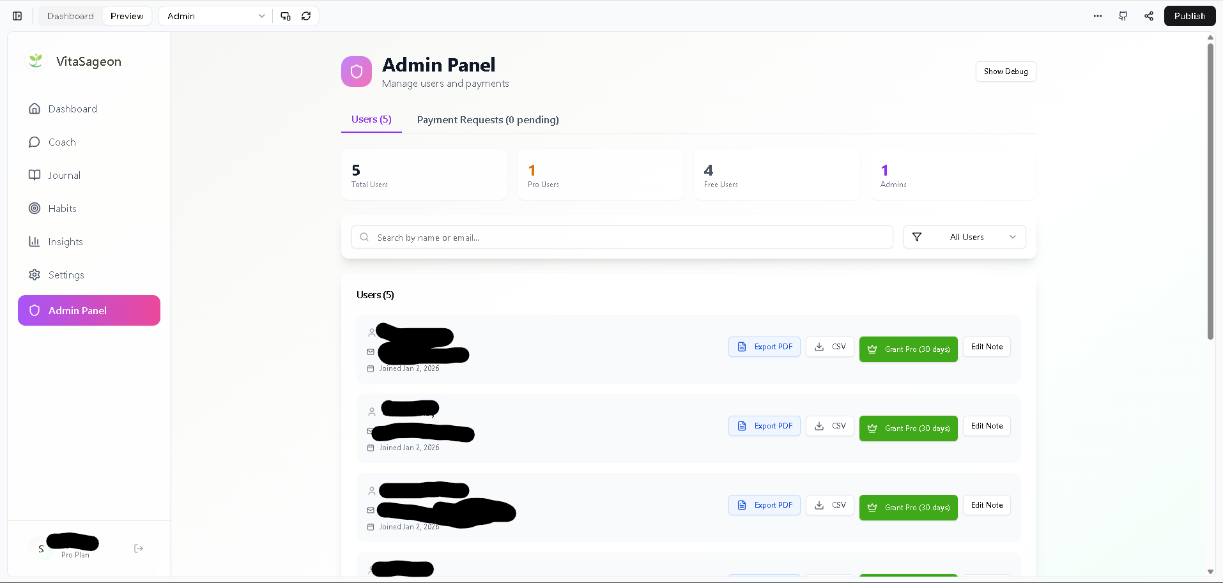Viewport: 1223px width, 583px height.
Task: Select the Users (5) tab
Action: (371, 119)
